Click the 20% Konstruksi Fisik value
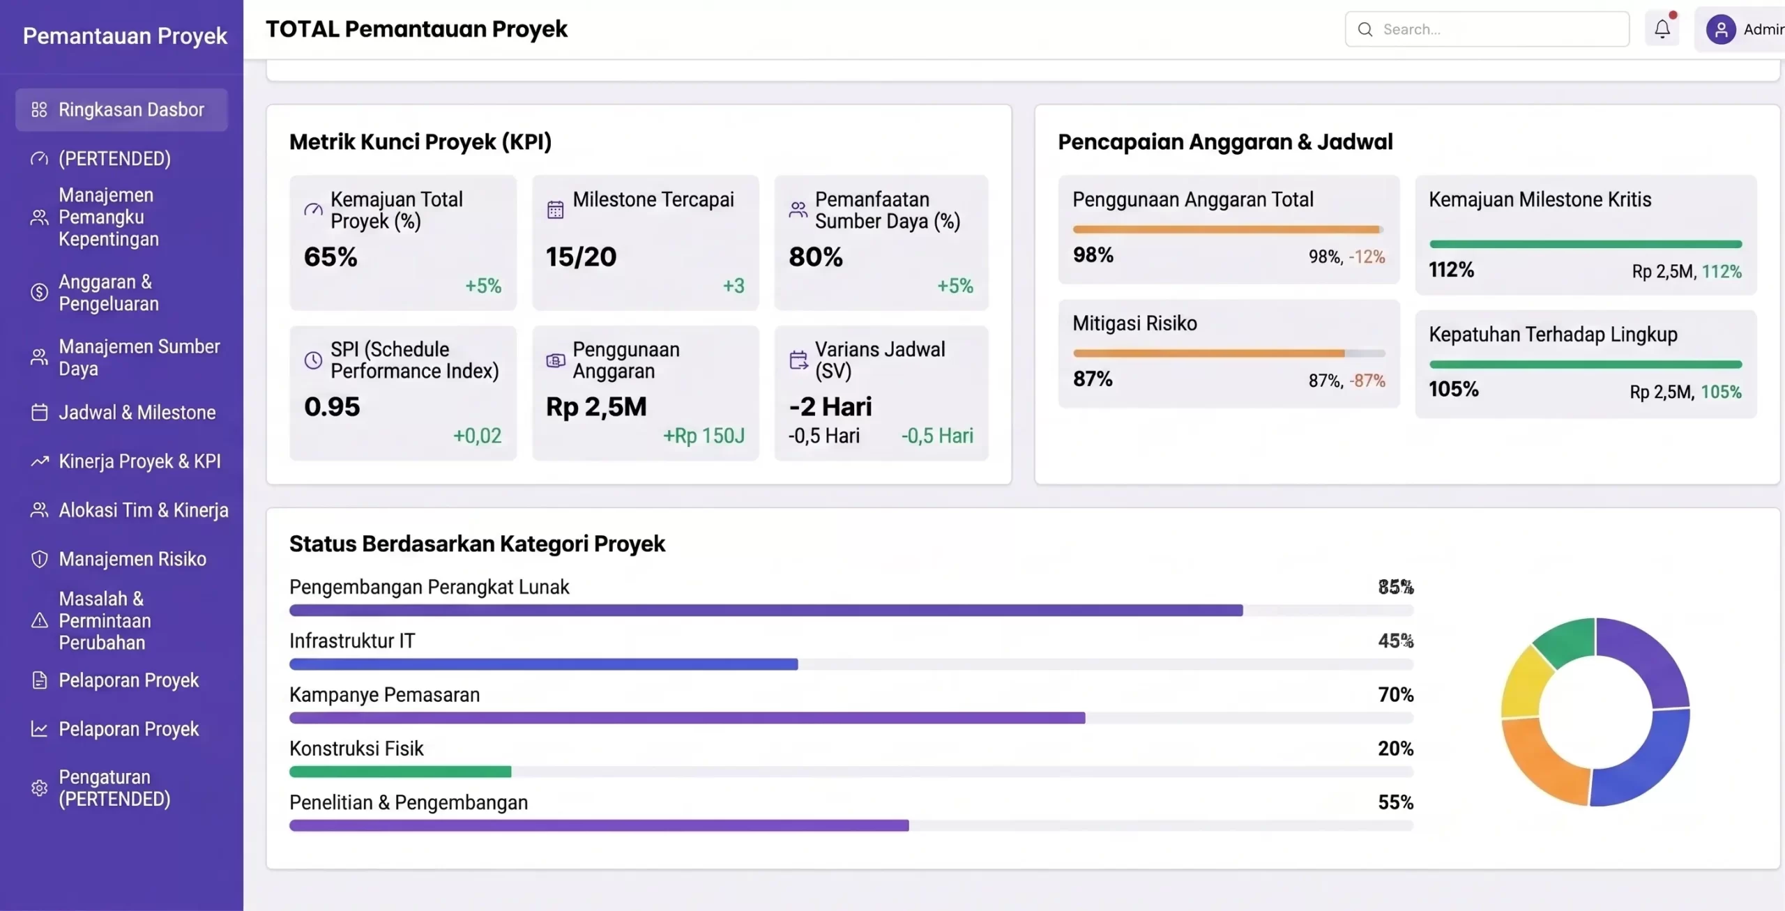 [1395, 749]
